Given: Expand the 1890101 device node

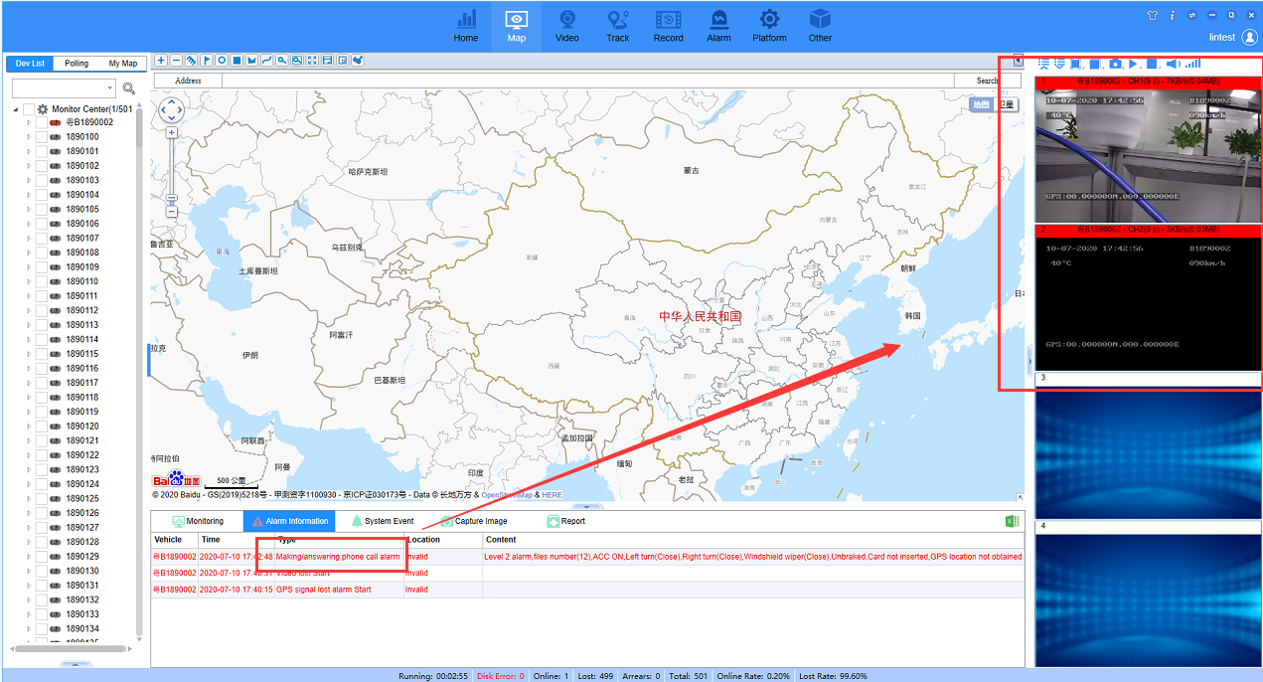Looking at the screenshot, I should tap(29, 151).
